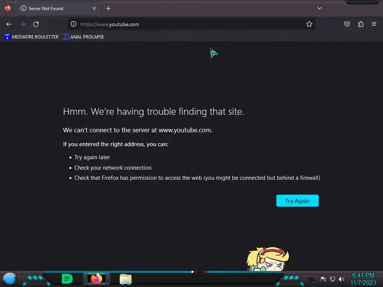The width and height of the screenshot is (383, 287).
Task: Open site information icon in address bar
Action: pyautogui.click(x=74, y=24)
